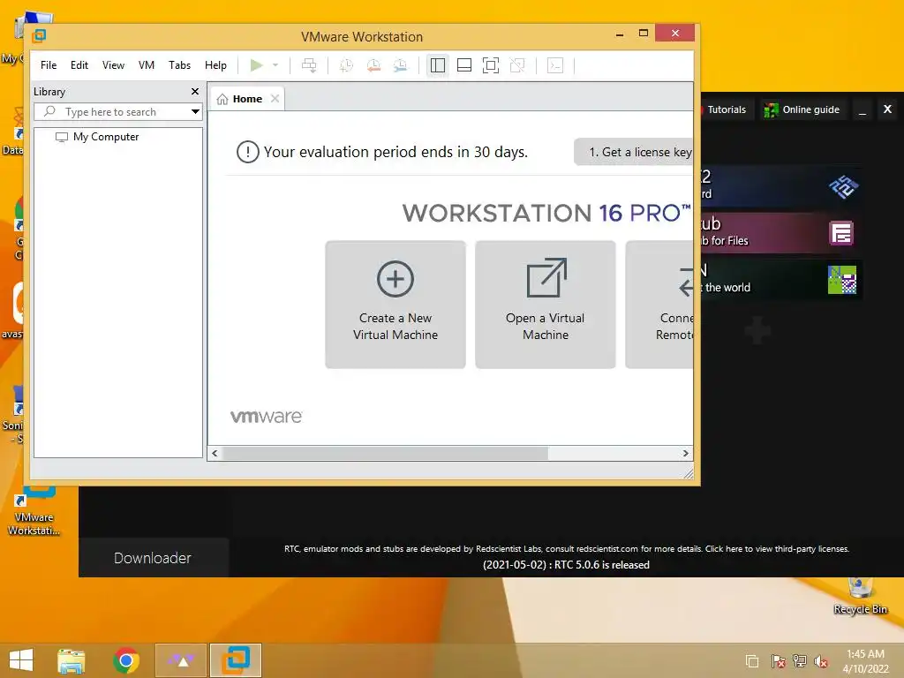This screenshot has width=904, height=678.
Task: Click the network tray icon
Action: pyautogui.click(x=799, y=661)
